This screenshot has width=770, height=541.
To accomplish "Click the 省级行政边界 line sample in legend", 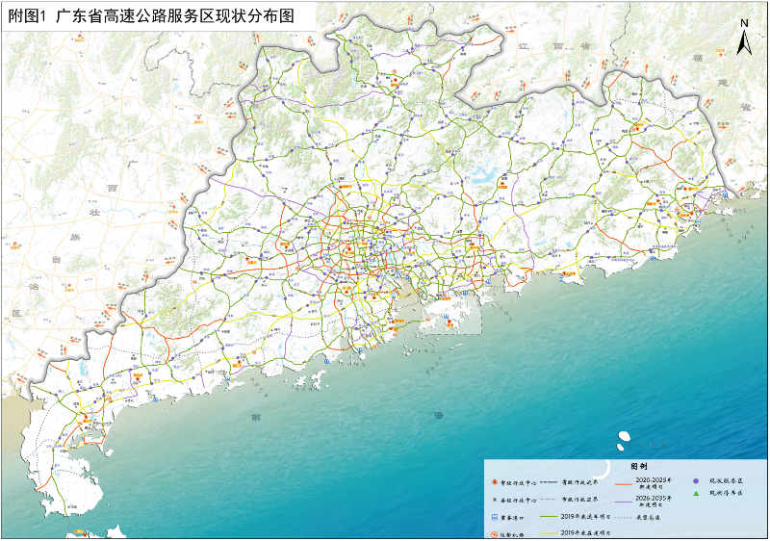I will click(549, 481).
